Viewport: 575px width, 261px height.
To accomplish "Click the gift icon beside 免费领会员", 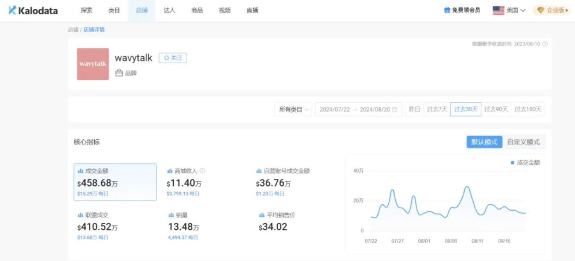I will tap(447, 10).
